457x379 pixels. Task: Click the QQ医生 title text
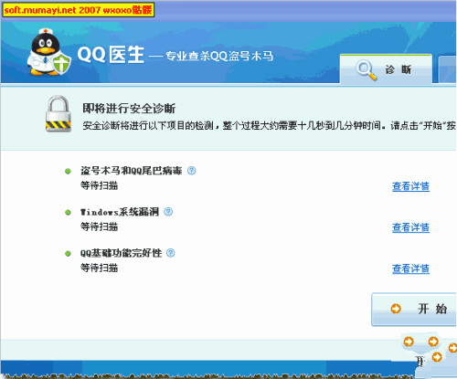[x=111, y=55]
